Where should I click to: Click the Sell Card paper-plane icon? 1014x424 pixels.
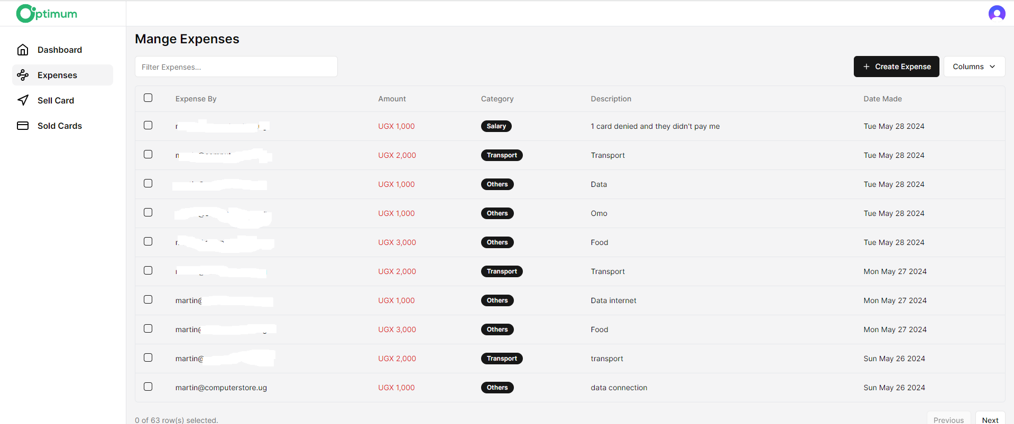click(23, 100)
